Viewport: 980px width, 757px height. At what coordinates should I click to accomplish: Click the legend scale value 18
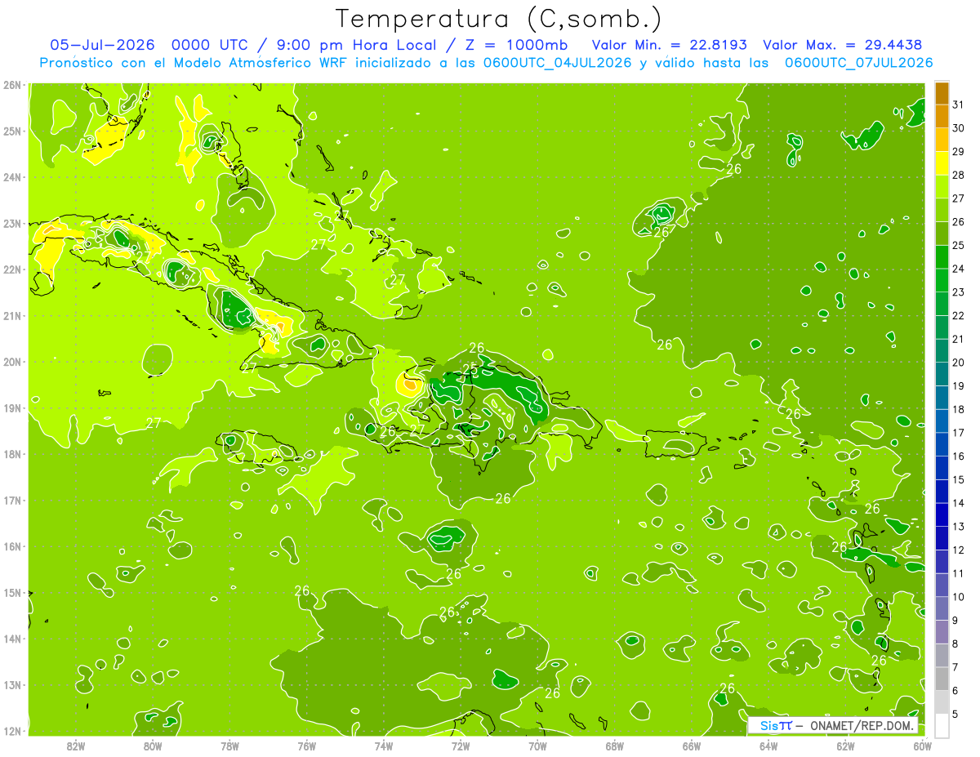[x=959, y=409]
